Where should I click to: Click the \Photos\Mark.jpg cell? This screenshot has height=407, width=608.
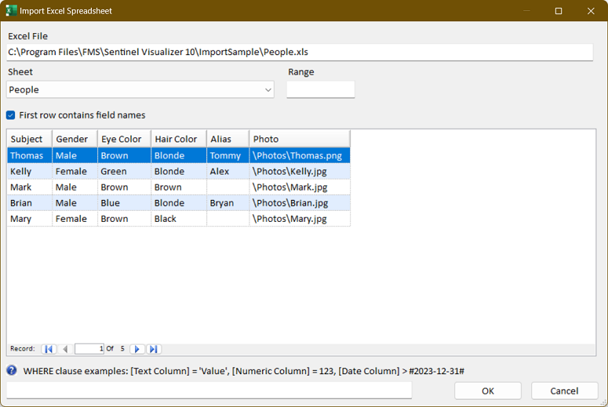(x=300, y=187)
